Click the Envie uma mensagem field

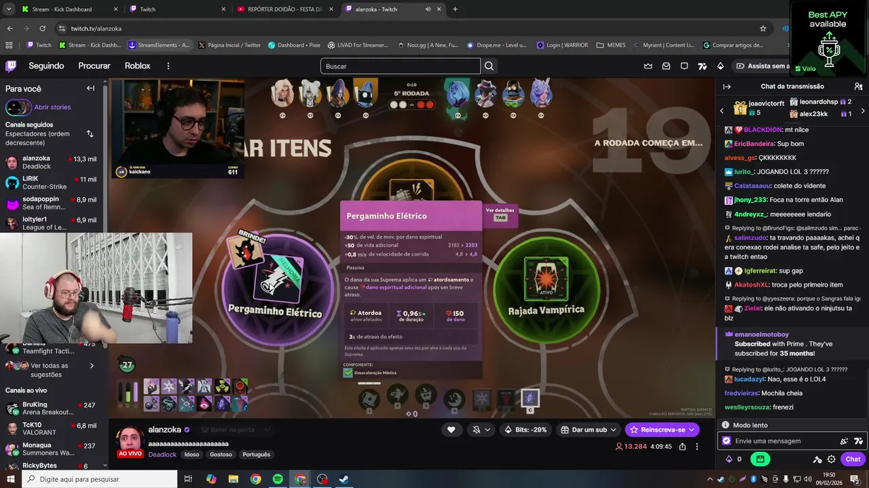coord(783,441)
